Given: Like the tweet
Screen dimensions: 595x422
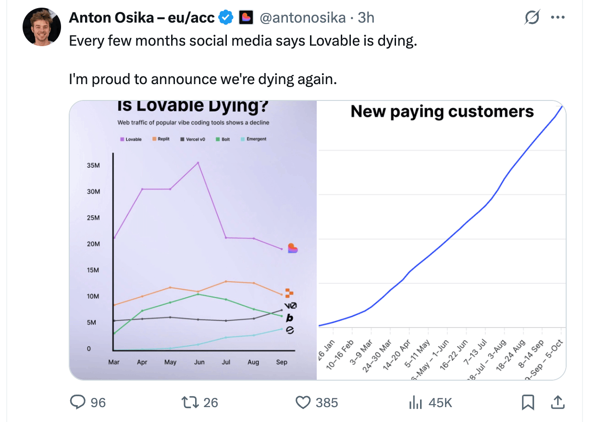Looking at the screenshot, I should (x=303, y=402).
